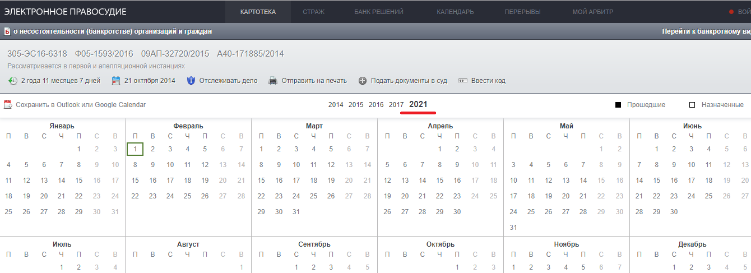
Task: Click the Электронное правосудие logo title
Action: click(x=66, y=12)
